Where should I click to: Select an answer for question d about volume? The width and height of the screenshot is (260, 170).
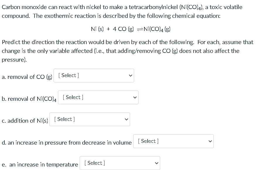[173, 141]
